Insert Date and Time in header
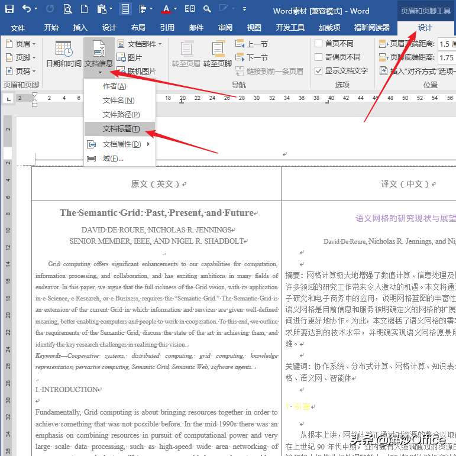Screen dimensions: 456x456 point(64,54)
